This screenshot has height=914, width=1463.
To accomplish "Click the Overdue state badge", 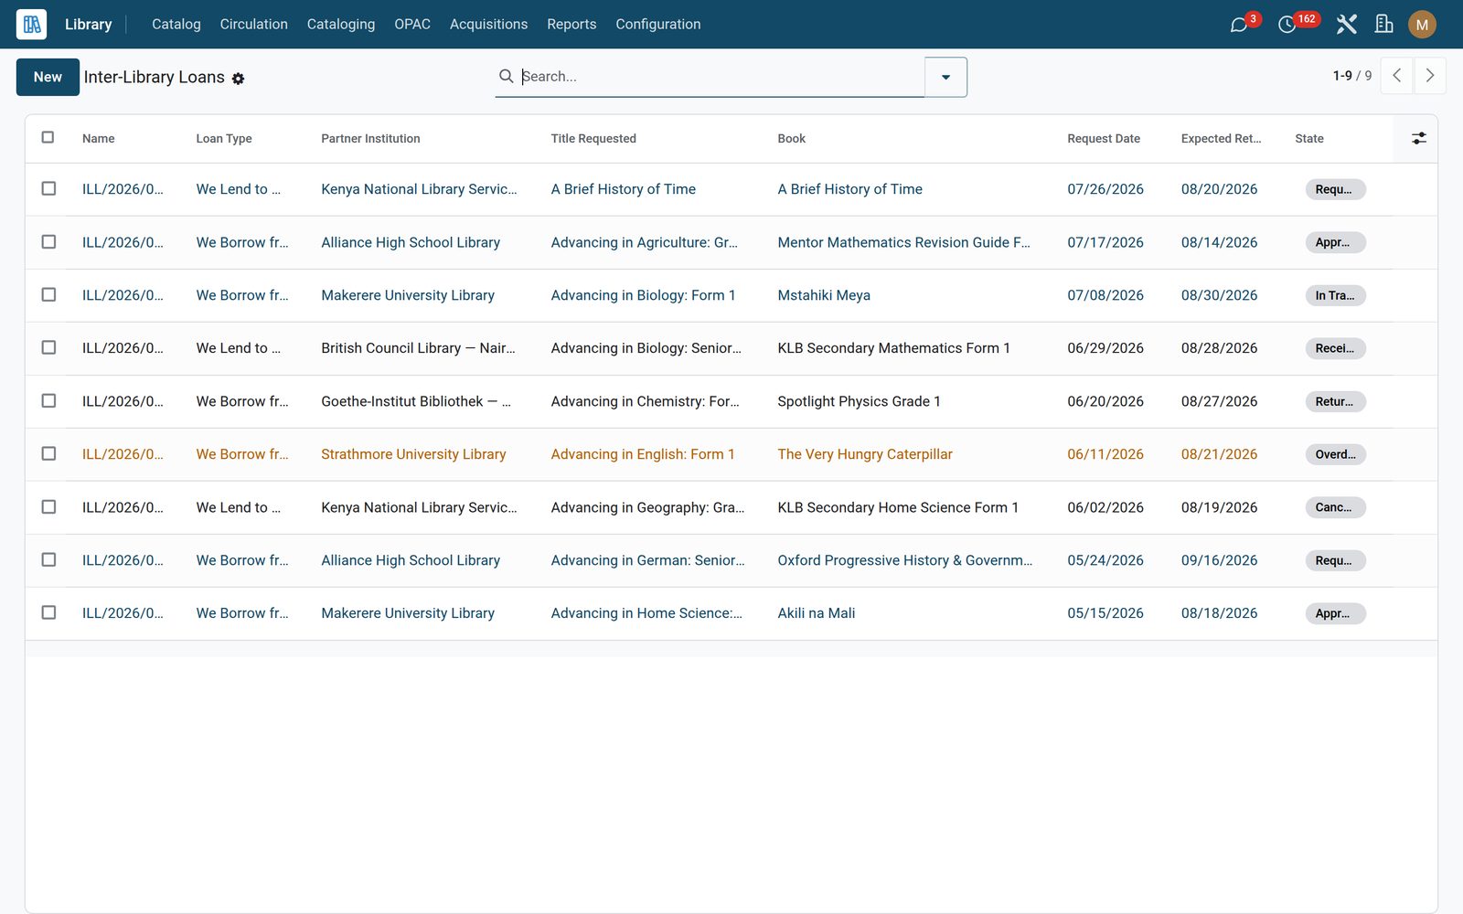I will point(1335,454).
